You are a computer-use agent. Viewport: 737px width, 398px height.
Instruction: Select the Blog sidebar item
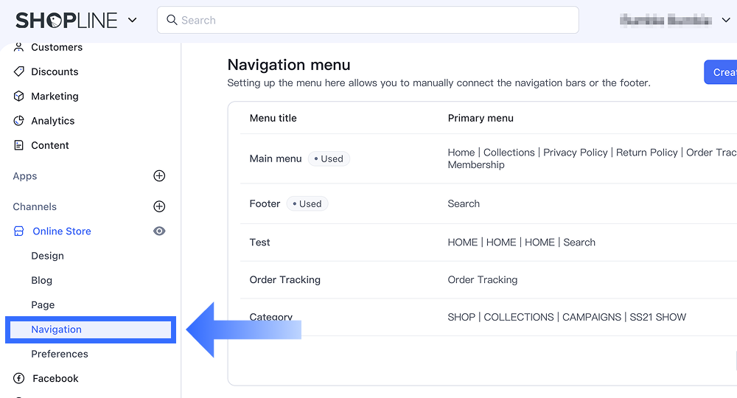pos(42,280)
